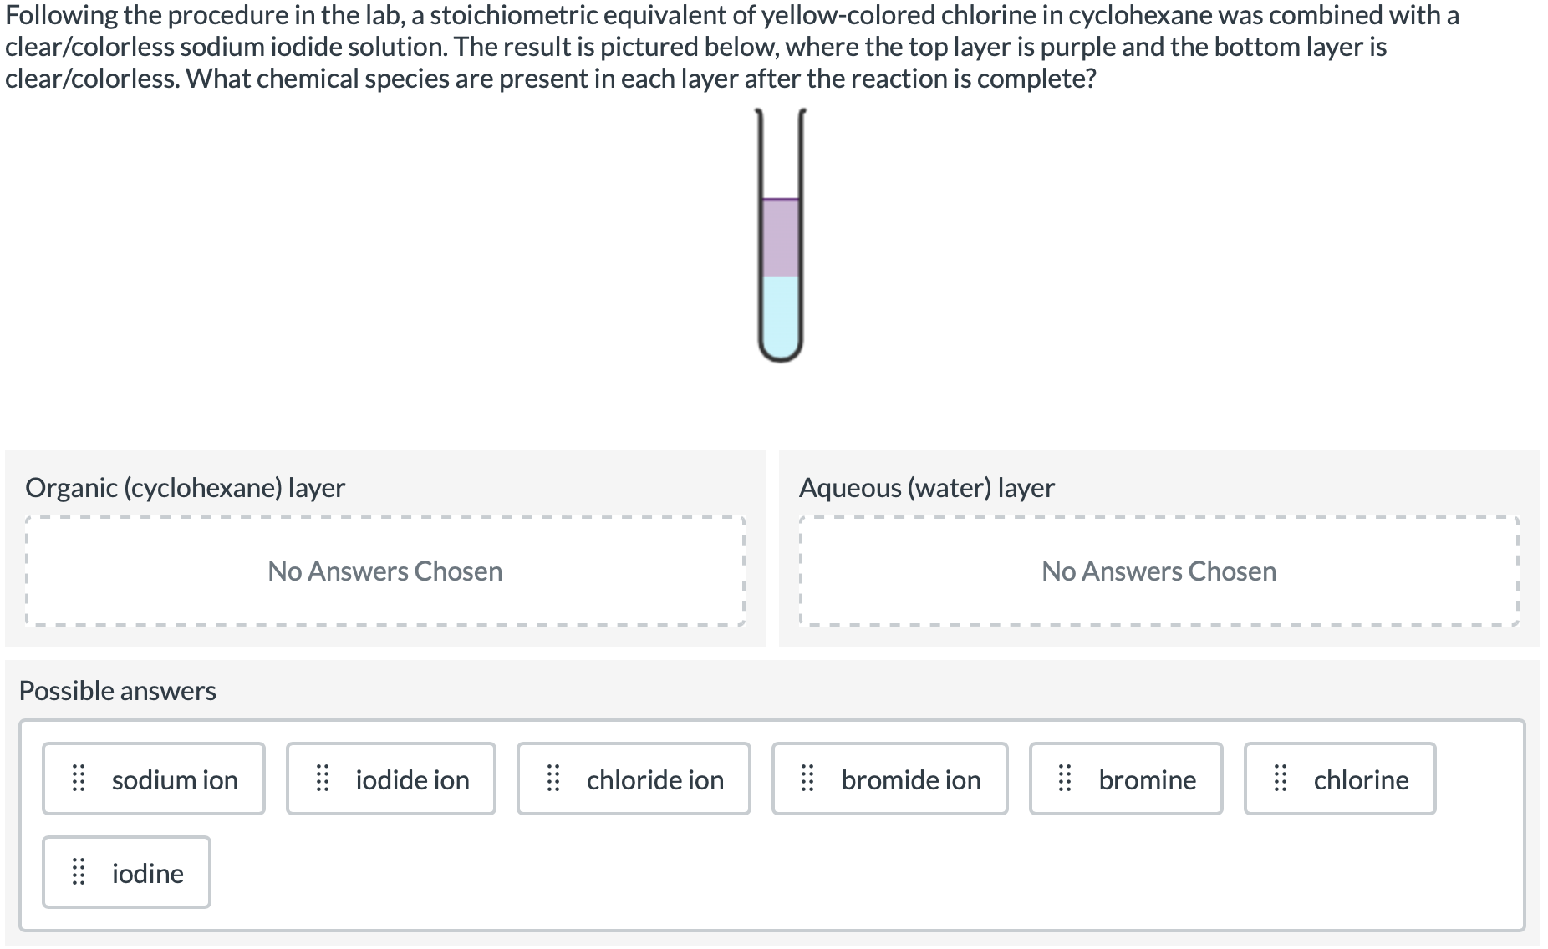The image size is (1548, 949).
Task: Select the bromide ion answer chip
Action: [x=890, y=779]
